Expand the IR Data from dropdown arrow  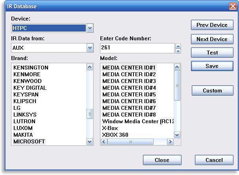click(90, 48)
